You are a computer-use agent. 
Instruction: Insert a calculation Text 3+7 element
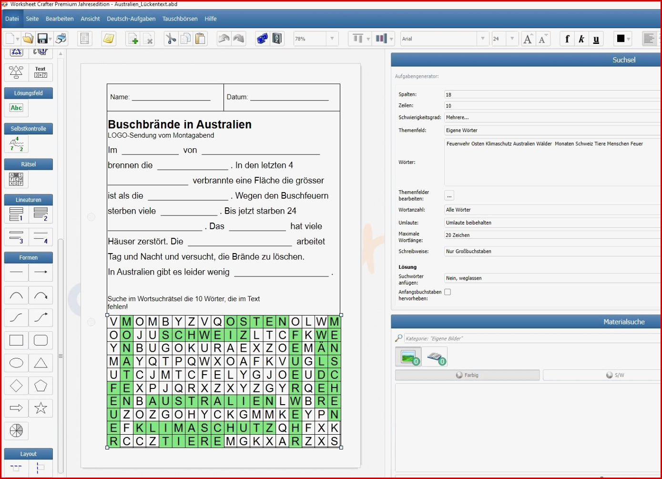[x=41, y=72]
